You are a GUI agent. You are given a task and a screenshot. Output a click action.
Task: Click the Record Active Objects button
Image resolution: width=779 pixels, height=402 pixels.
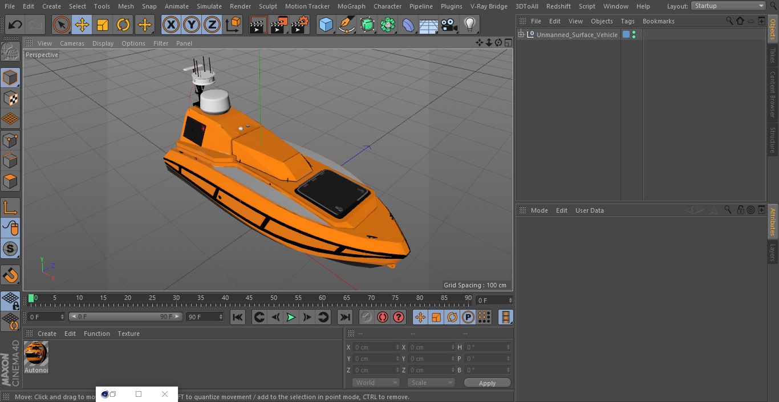tap(366, 317)
